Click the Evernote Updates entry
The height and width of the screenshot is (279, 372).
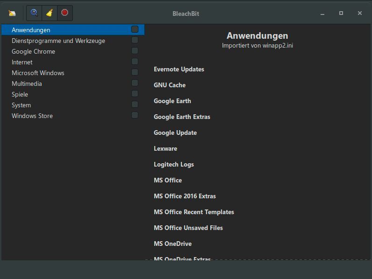[179, 69]
